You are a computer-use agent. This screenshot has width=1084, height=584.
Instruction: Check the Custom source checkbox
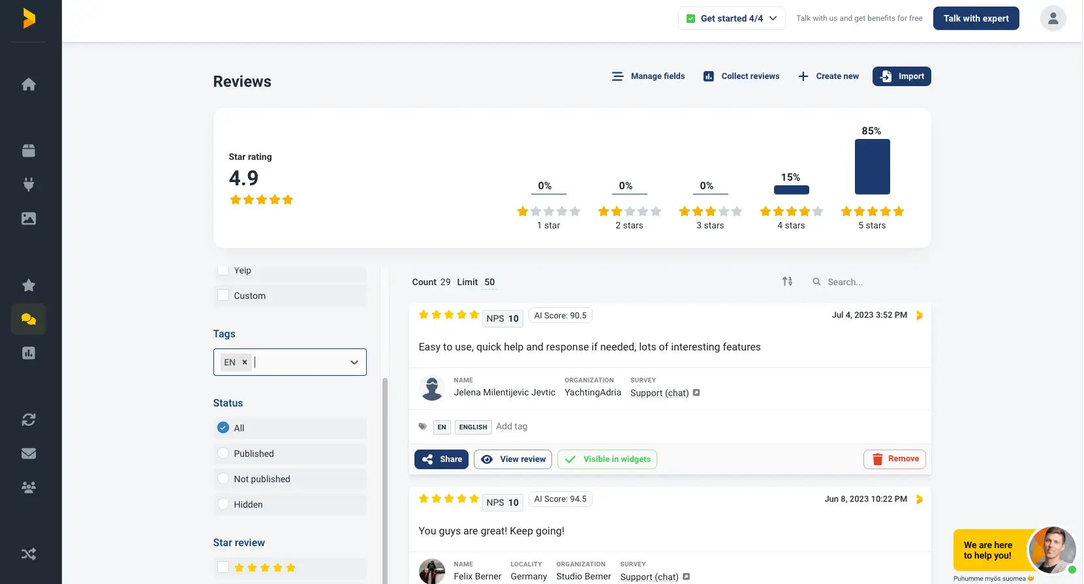point(223,296)
